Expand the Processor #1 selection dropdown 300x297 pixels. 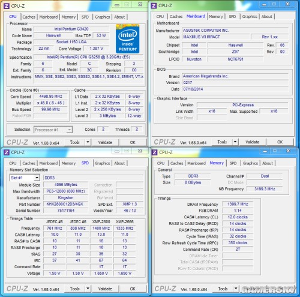[x=69, y=130]
